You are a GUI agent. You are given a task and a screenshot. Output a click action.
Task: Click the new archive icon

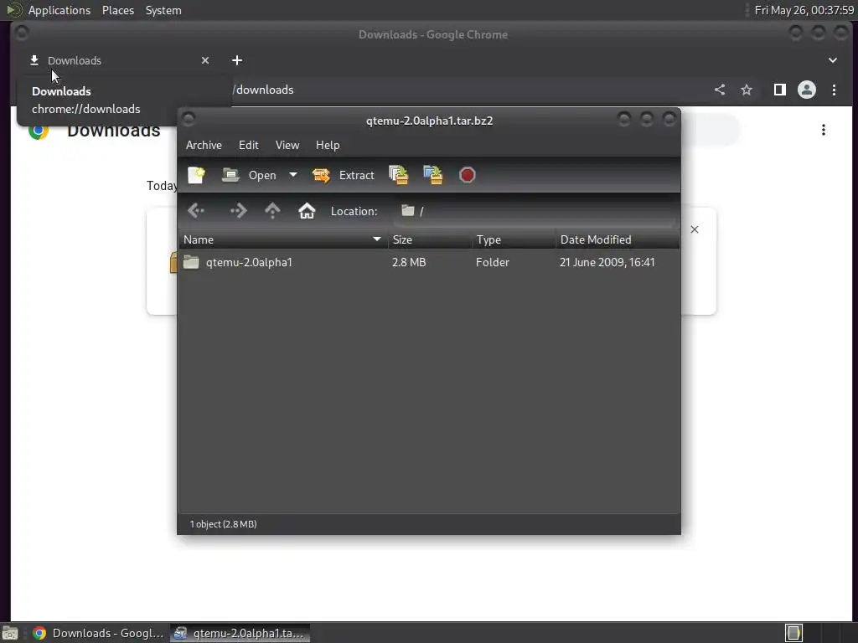point(196,175)
